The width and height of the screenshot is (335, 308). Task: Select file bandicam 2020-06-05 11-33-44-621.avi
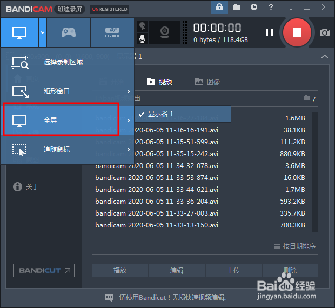200,190
